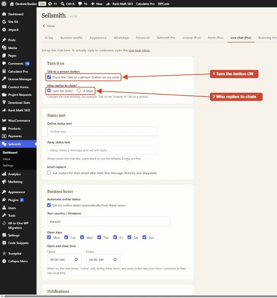Open the Sellsmith Pro tab
This screenshot has width=277, height=298.
(166, 38)
